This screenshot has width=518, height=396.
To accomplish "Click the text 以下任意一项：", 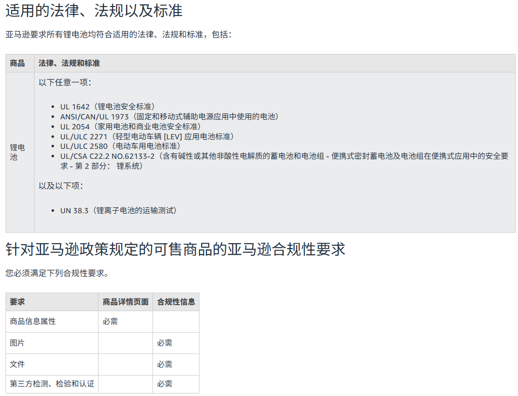I will 65,82.
